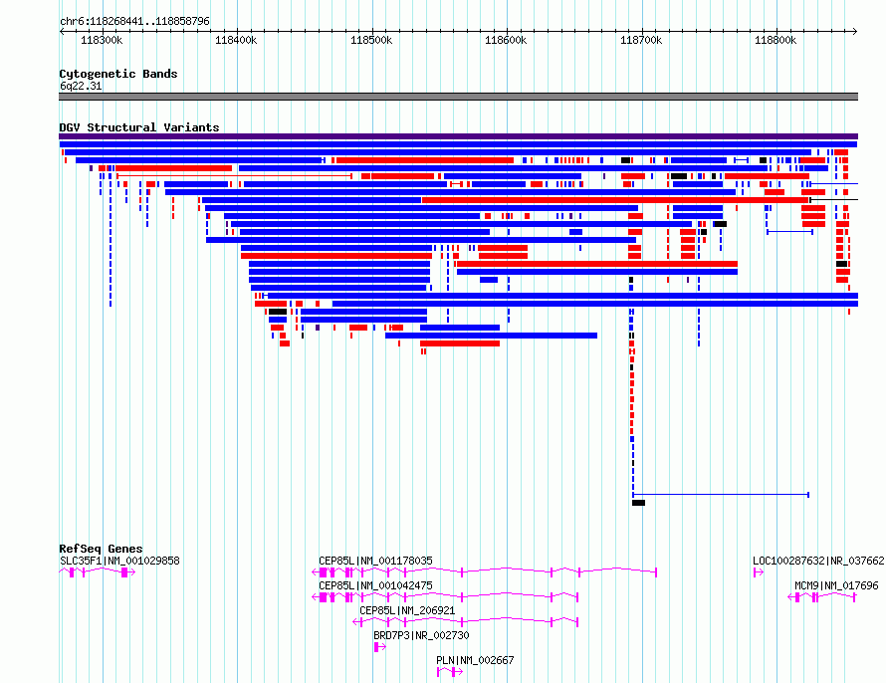This screenshot has height=683, width=886.
Task: Open the MCM9|NM_017696 gene label
Action: point(837,585)
